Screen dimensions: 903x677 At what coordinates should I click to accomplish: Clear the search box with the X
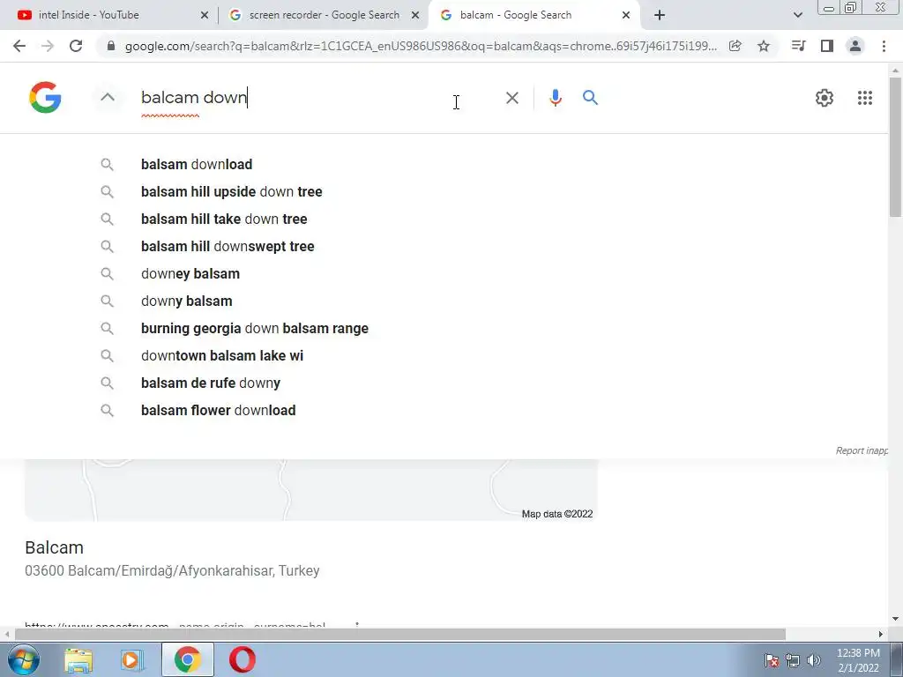tap(512, 98)
